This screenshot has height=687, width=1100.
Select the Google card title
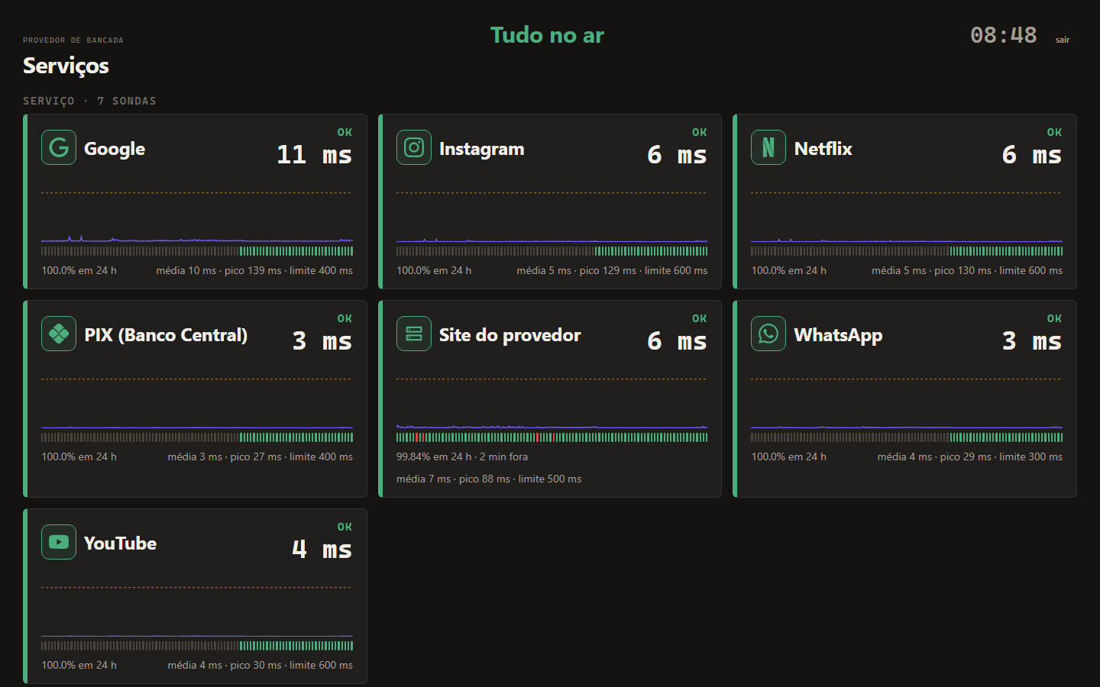point(115,149)
